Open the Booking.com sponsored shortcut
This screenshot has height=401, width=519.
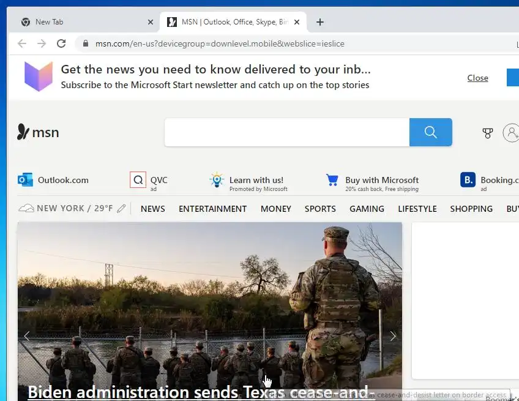[x=490, y=181]
